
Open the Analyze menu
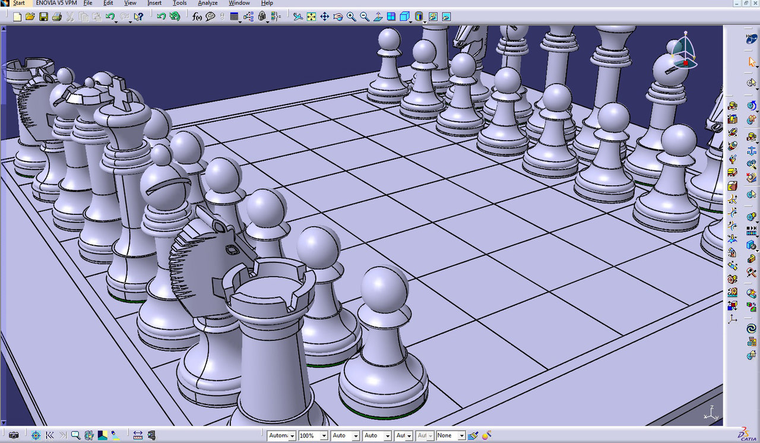click(208, 3)
